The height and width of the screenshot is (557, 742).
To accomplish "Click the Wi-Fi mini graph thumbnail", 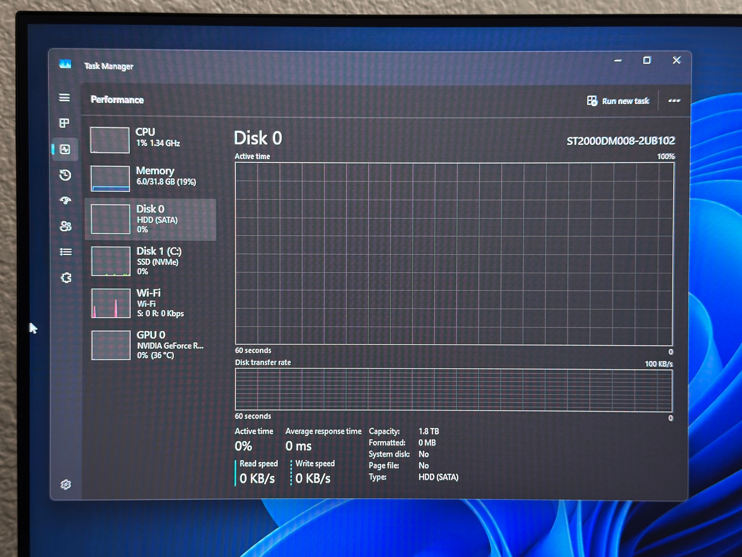I will (111, 303).
